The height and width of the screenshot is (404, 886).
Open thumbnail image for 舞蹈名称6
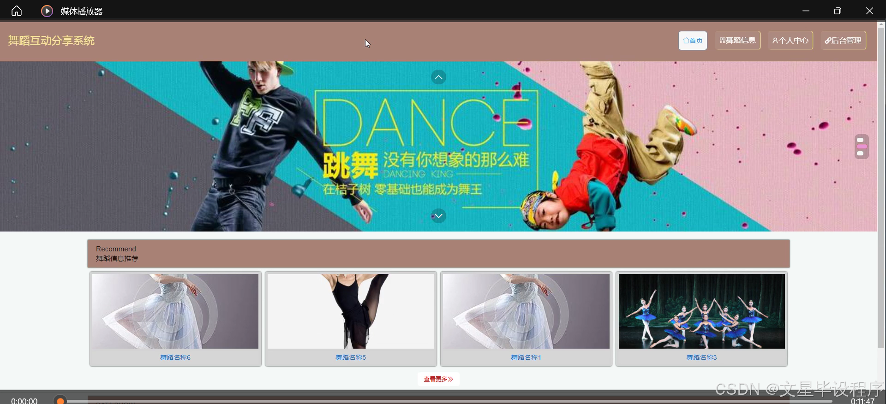pos(175,311)
